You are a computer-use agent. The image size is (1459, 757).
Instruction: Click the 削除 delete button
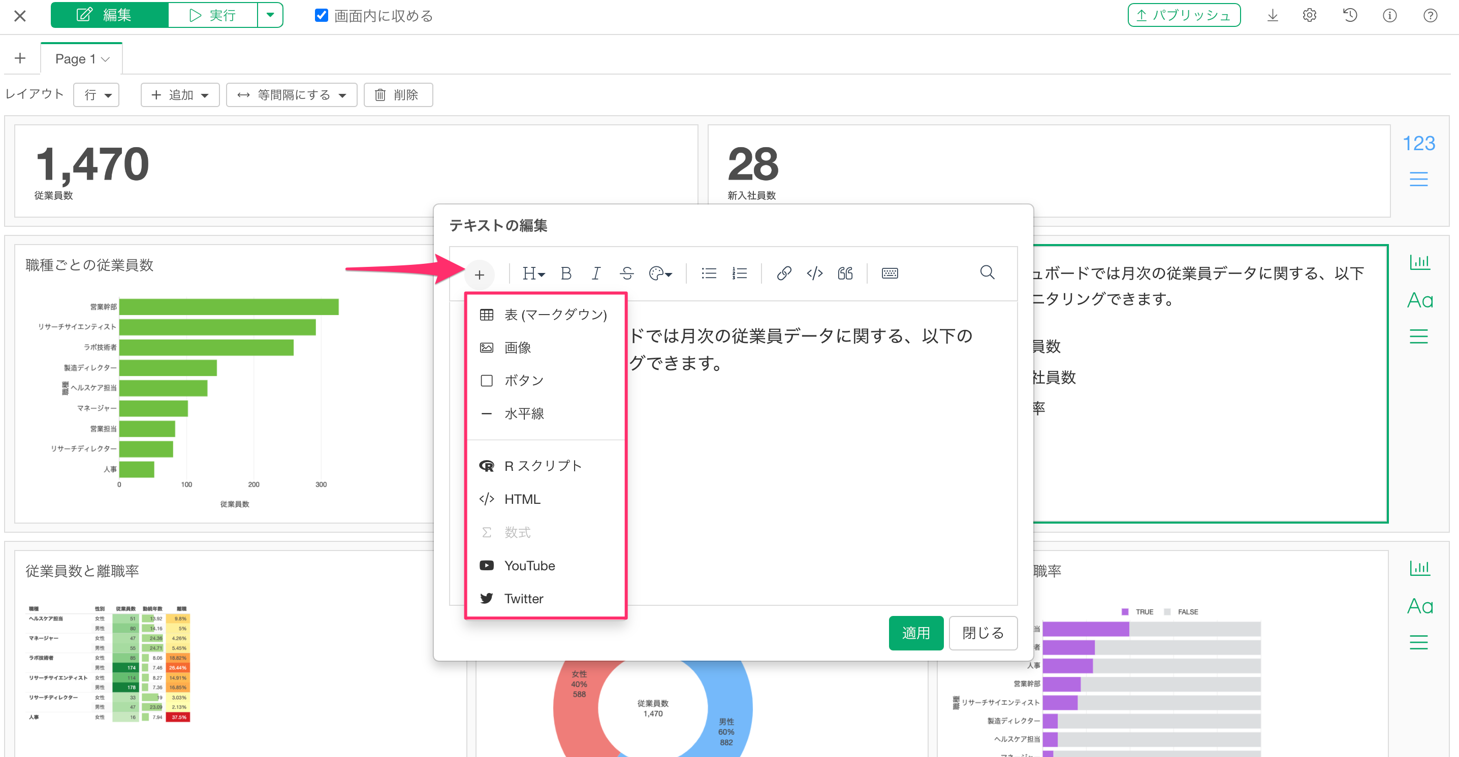click(x=398, y=95)
